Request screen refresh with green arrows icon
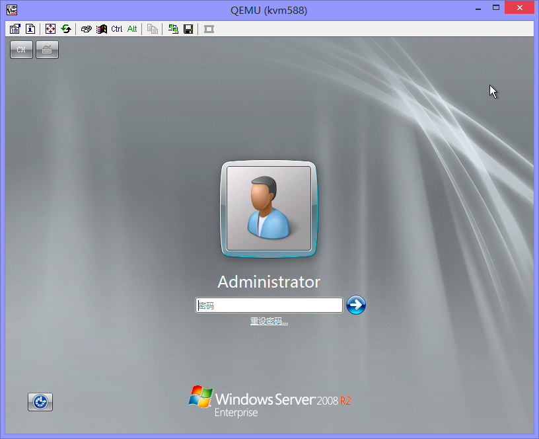Viewport: 539px width, 439px height. tap(66, 29)
